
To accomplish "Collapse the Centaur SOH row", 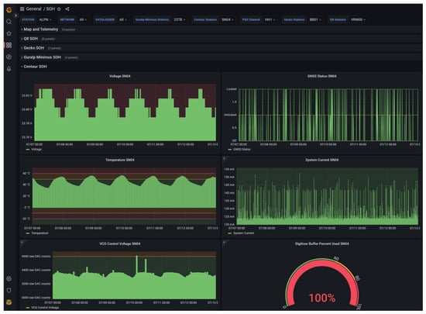I will tap(35, 67).
